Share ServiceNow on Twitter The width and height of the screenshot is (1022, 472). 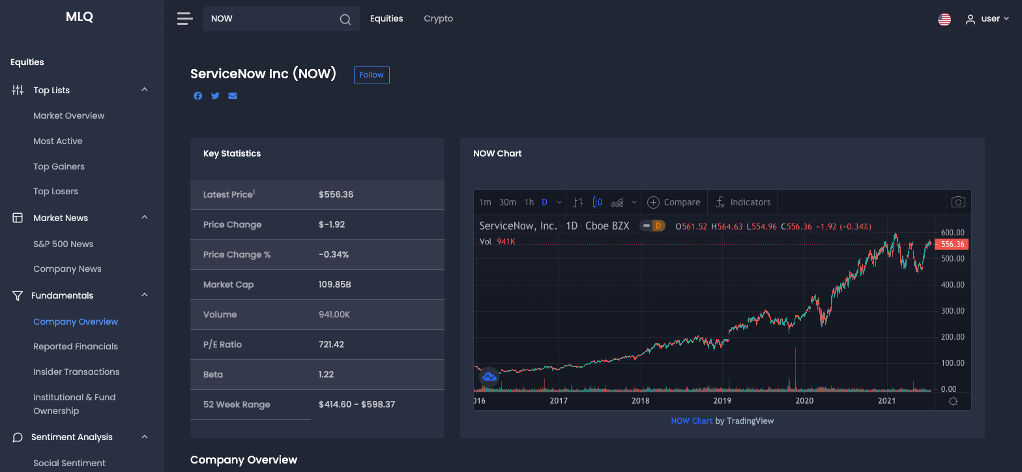click(215, 96)
